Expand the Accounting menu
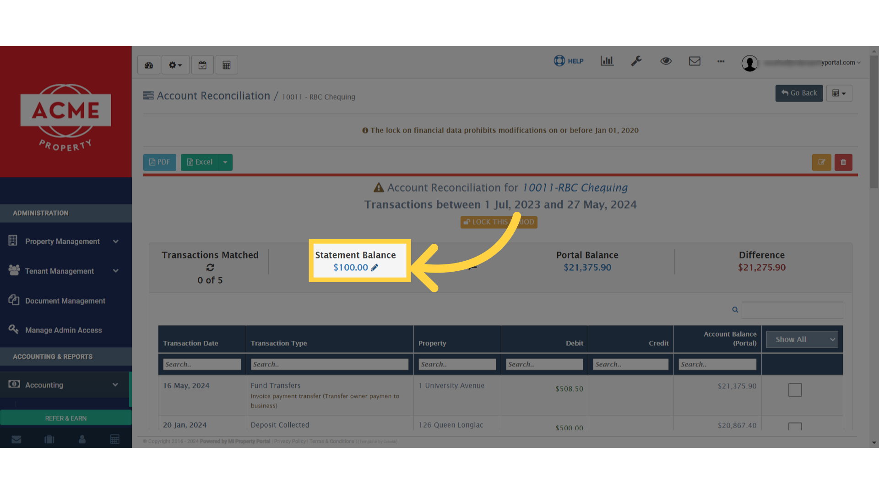Viewport: 879px width, 494px height. (x=66, y=385)
